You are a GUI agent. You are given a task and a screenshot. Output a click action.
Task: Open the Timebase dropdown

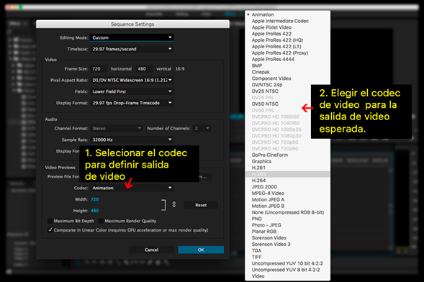[x=132, y=49]
